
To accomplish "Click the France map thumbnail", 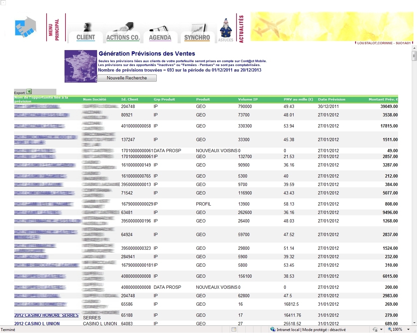I will pos(81,66).
